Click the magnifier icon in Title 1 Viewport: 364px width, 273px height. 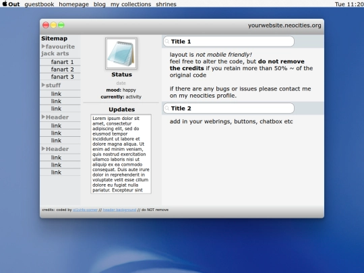tap(166, 42)
